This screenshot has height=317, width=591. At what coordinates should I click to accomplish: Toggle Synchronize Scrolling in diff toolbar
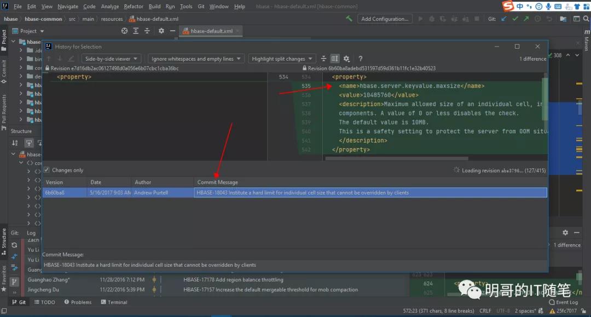[x=335, y=58]
